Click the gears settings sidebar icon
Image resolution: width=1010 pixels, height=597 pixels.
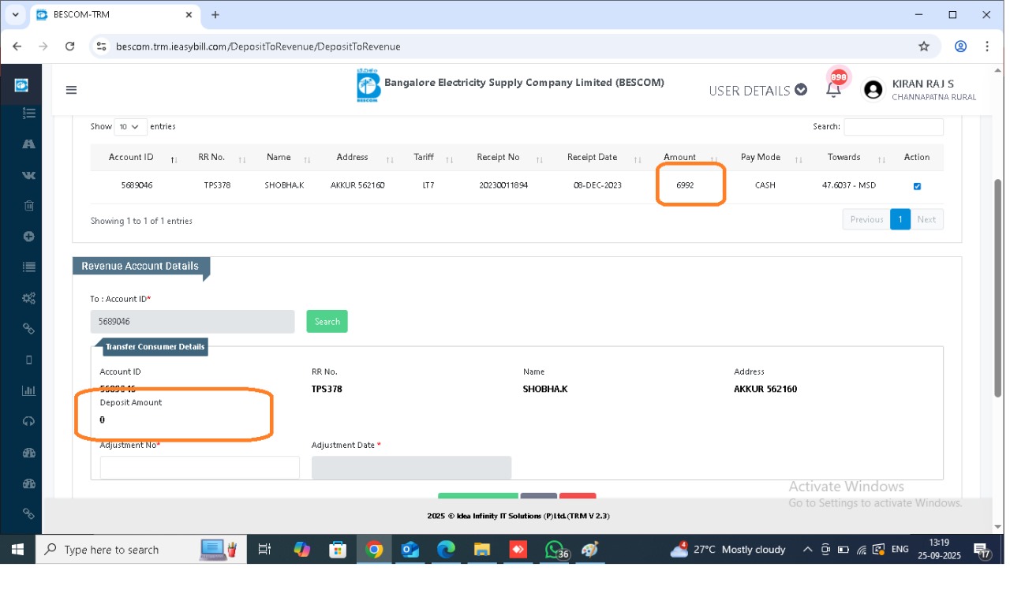coord(29,298)
